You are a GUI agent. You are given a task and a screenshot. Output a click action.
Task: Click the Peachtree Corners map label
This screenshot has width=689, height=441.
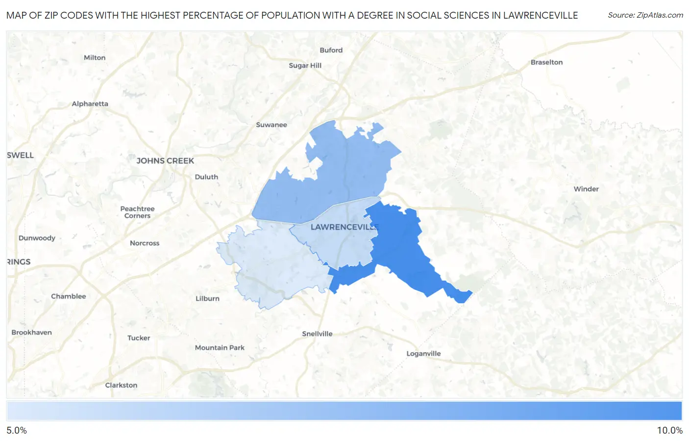pyautogui.click(x=138, y=212)
